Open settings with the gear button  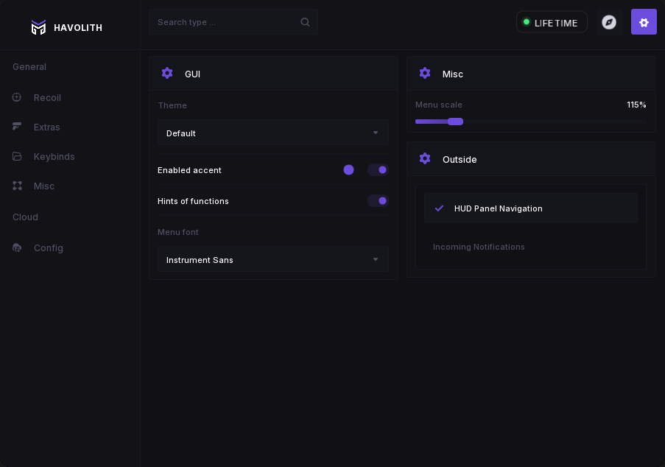644,22
